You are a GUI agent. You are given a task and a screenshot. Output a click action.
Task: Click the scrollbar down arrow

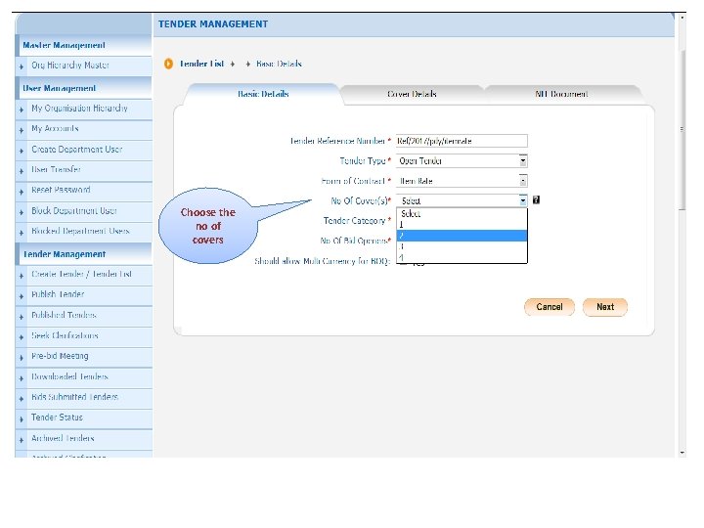pos(682,453)
